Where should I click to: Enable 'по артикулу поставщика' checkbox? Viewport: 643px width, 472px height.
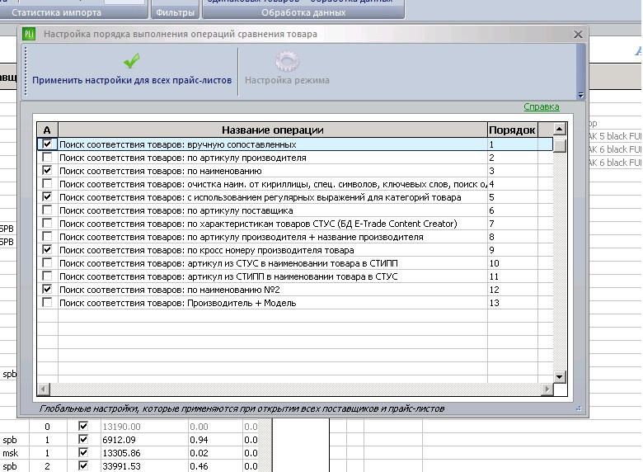(47, 210)
